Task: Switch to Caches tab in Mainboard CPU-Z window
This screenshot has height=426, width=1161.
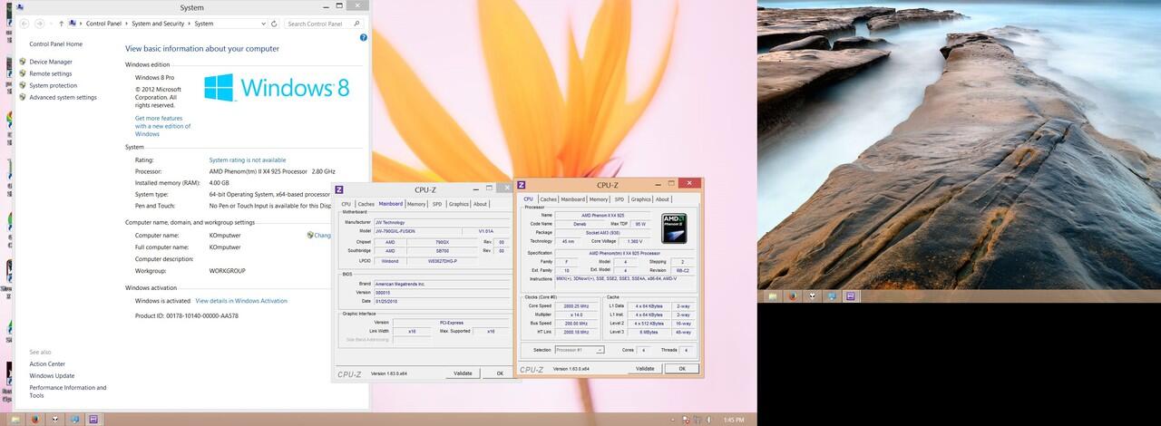Action: (x=366, y=204)
